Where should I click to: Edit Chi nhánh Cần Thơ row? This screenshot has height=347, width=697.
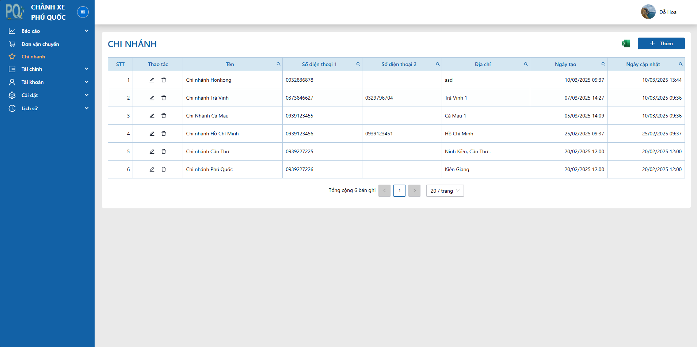tap(152, 151)
